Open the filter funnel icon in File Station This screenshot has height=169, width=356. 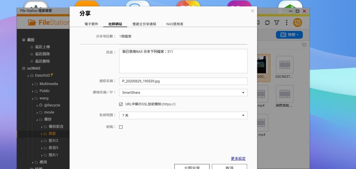click(277, 22)
